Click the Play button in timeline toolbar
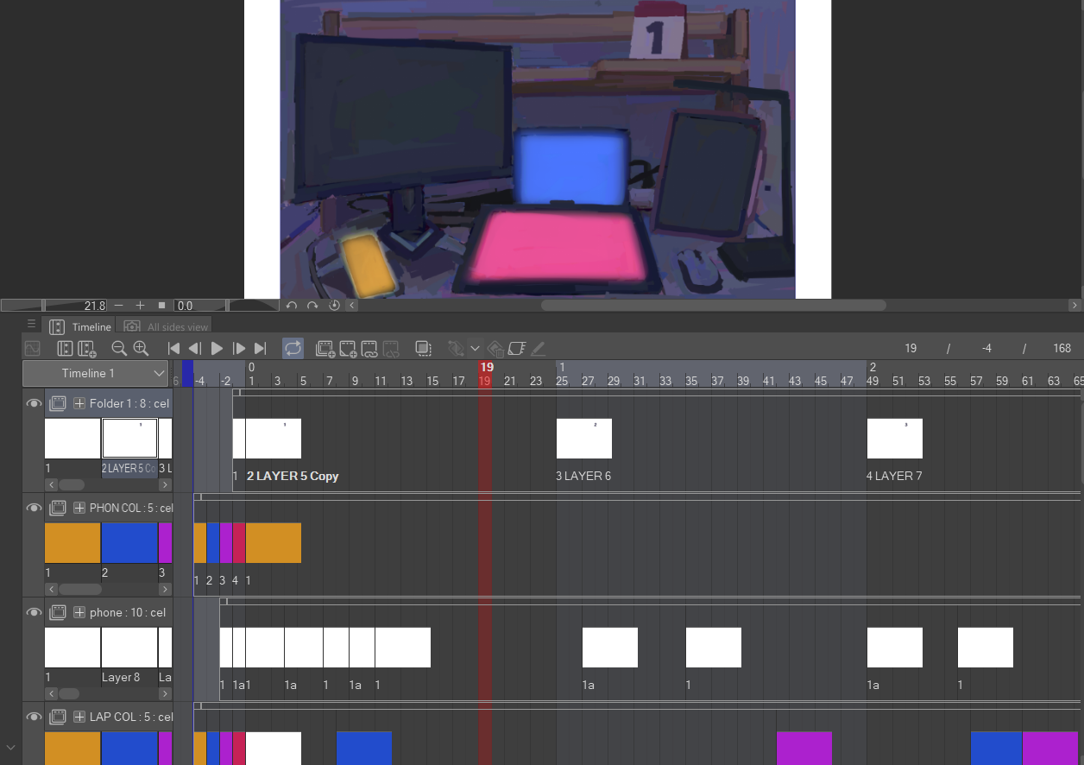 [x=217, y=349]
